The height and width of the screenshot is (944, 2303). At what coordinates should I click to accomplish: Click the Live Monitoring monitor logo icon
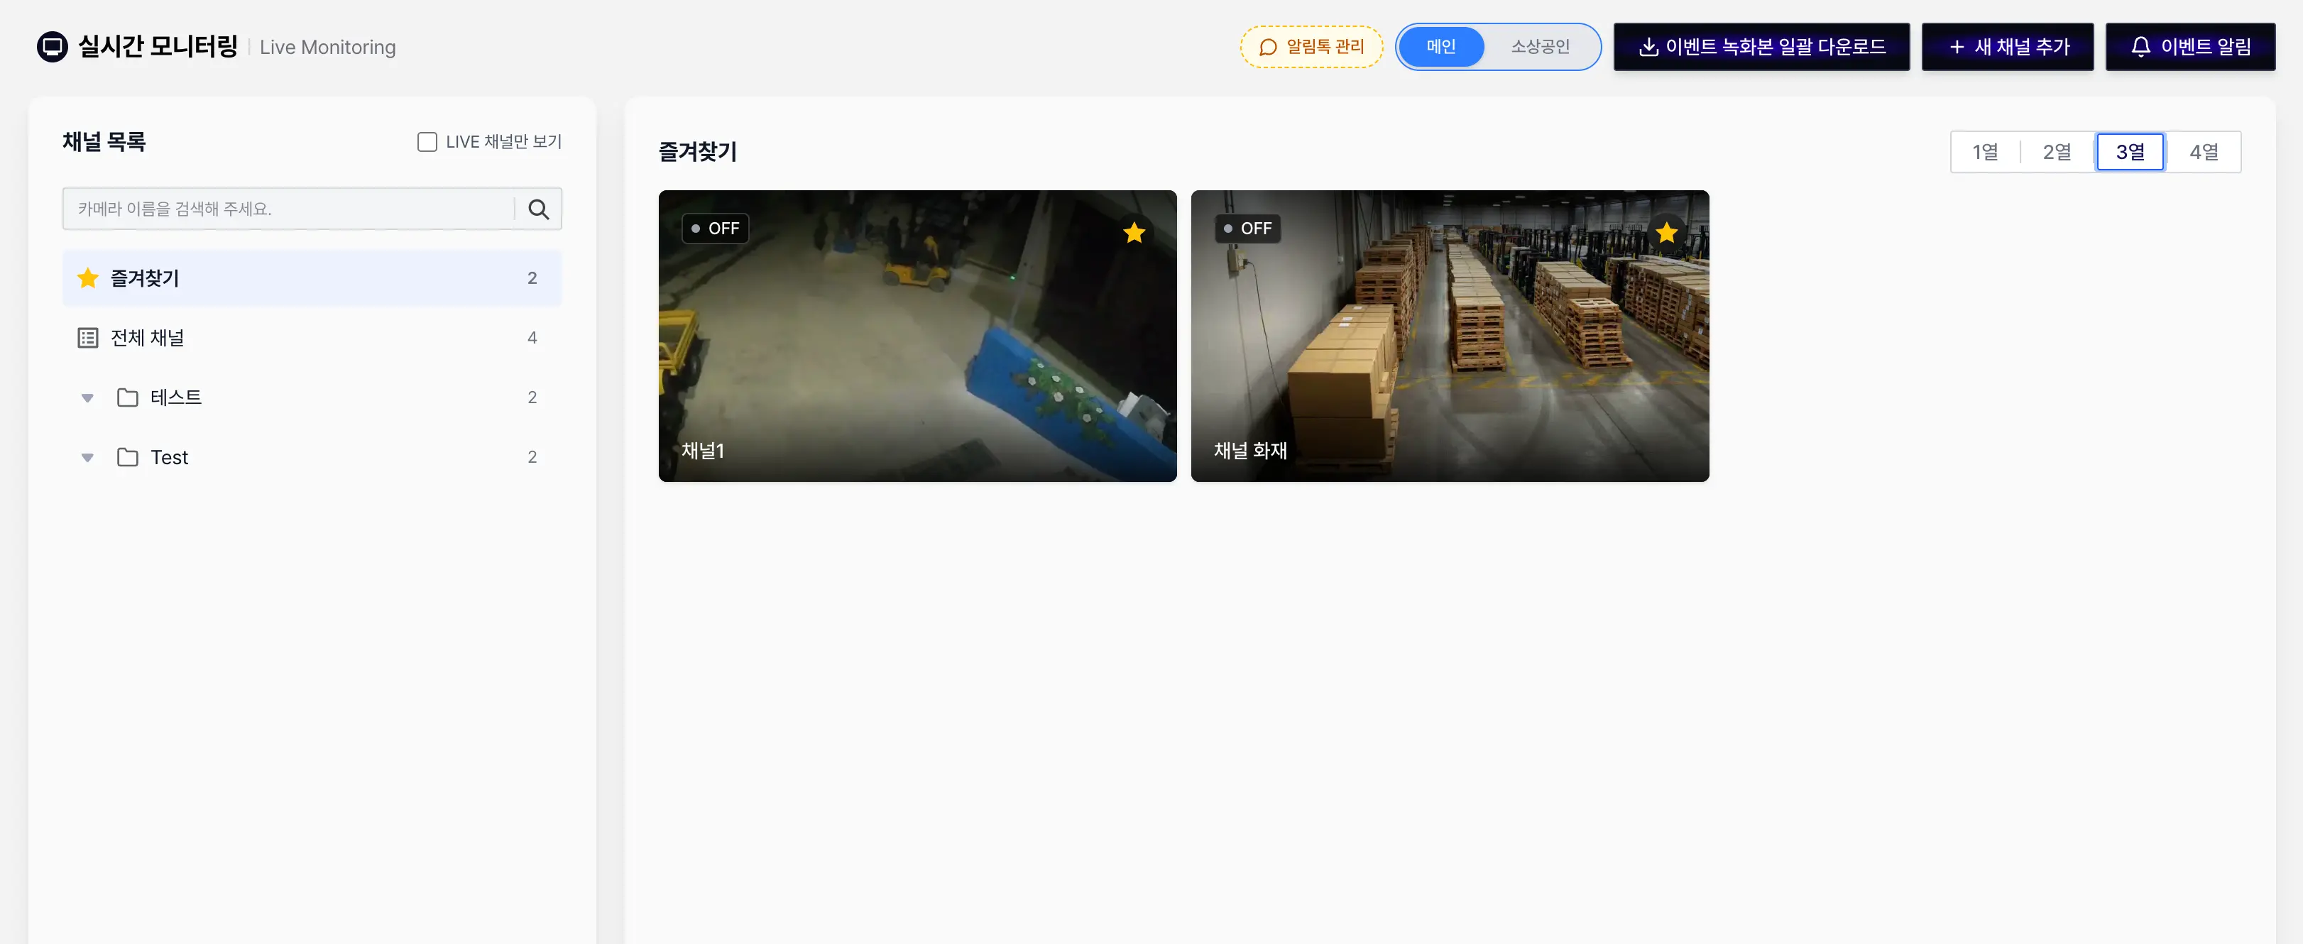52,46
